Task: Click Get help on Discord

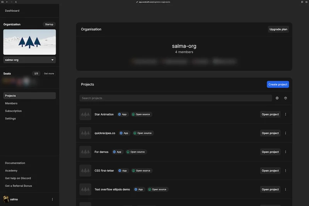Action: click(18, 178)
